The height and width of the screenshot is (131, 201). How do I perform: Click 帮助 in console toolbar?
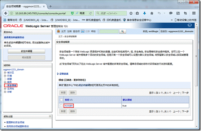[x=93, y=31]
